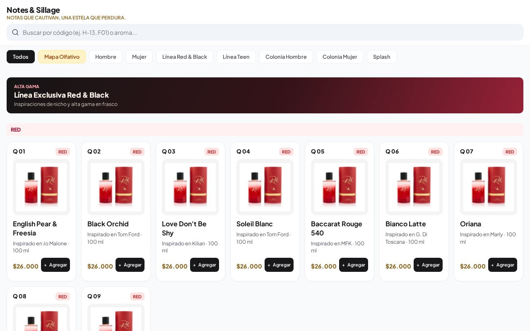
Task: Add Black Orchid to cart
Action: [x=130, y=265]
